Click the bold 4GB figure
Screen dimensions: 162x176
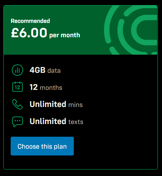click(x=37, y=70)
